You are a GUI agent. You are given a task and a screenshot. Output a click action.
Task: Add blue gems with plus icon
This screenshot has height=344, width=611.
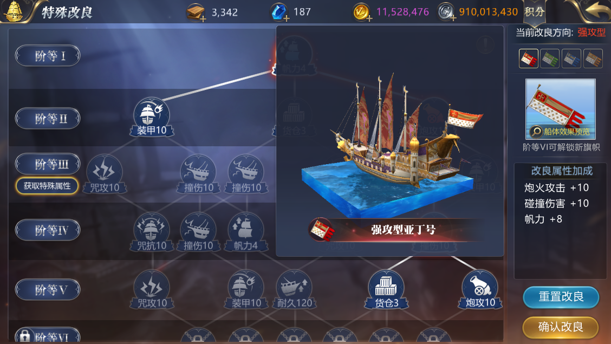287,18
